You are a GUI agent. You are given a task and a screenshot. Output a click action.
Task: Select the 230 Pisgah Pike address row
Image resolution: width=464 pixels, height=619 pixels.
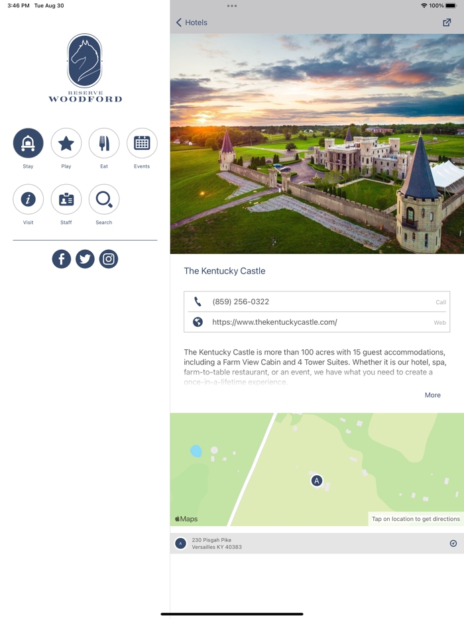click(x=317, y=543)
